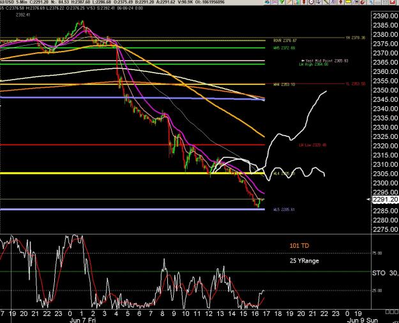The height and width of the screenshot is (323, 399).
Task: Click the yellow rectangle toolbar icon
Action: [x=348, y=2]
